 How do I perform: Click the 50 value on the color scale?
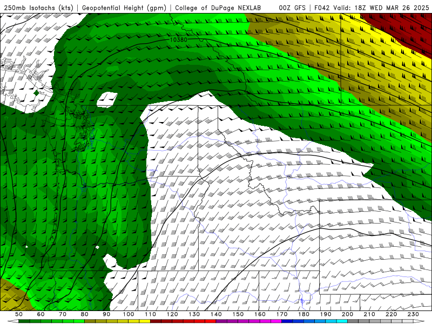[19, 314]
